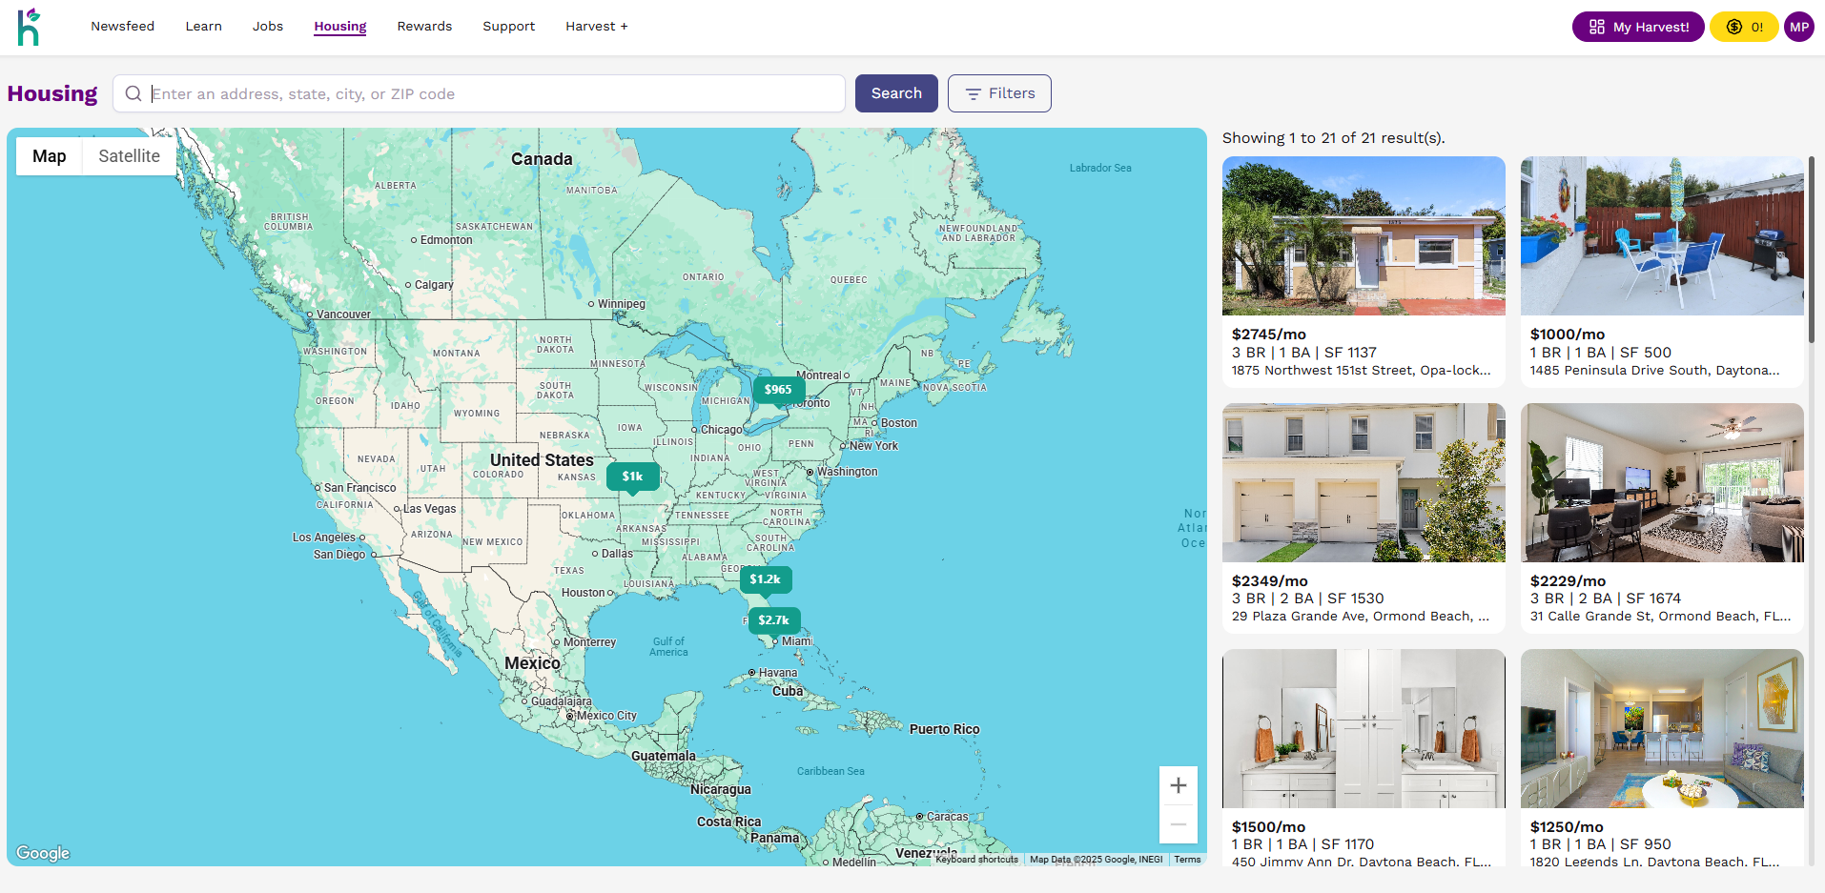Select the $1k map price marker
The width and height of the screenshot is (1825, 893).
point(632,477)
